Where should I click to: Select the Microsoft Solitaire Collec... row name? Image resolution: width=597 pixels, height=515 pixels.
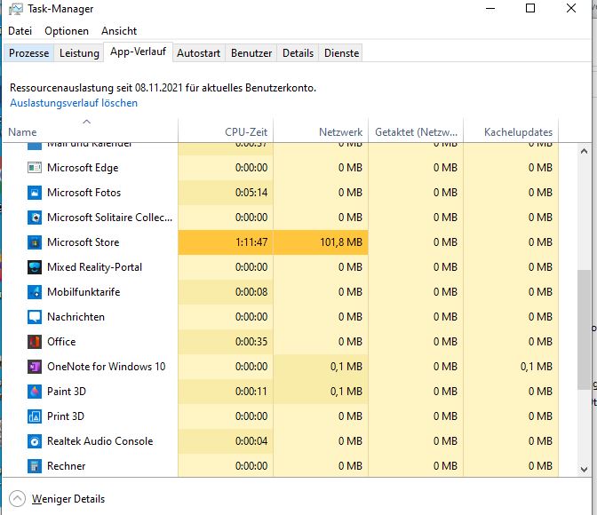(109, 218)
